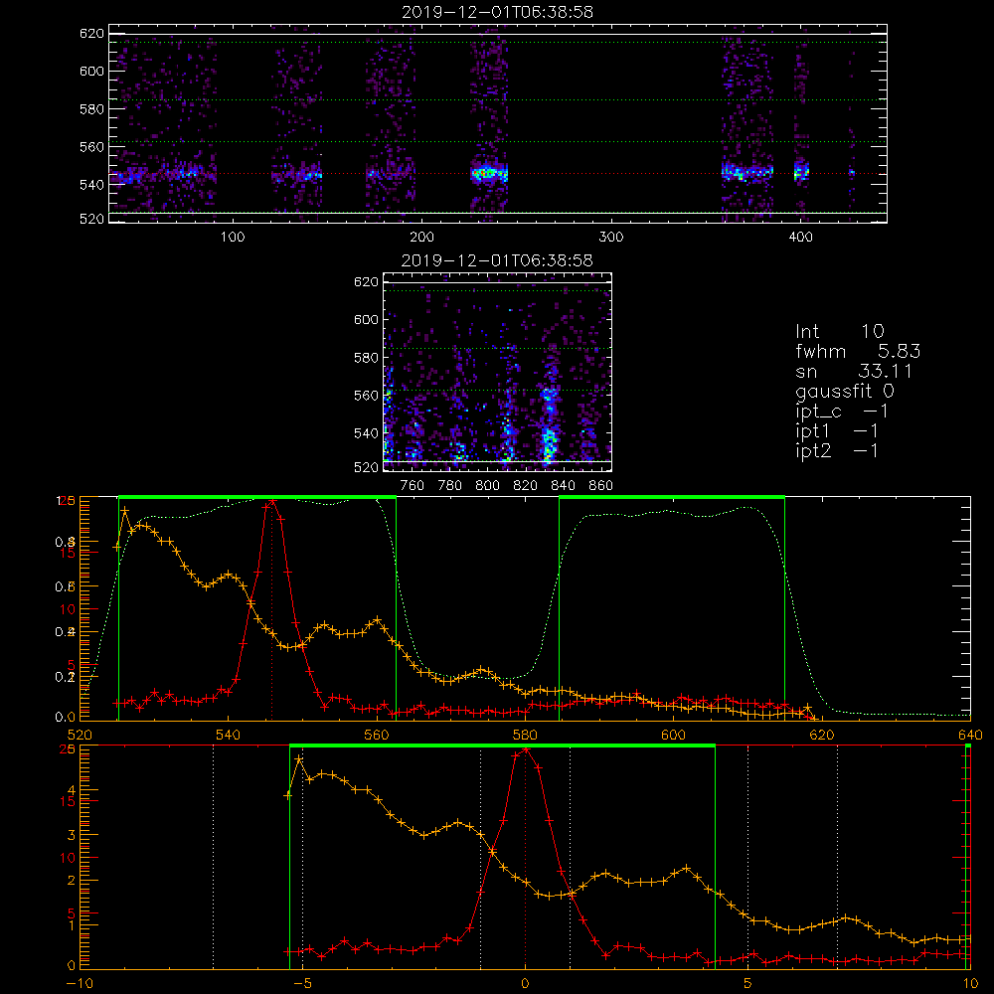Select the 'Int 10' readout
This screenshot has height=994, width=994.
(840, 331)
